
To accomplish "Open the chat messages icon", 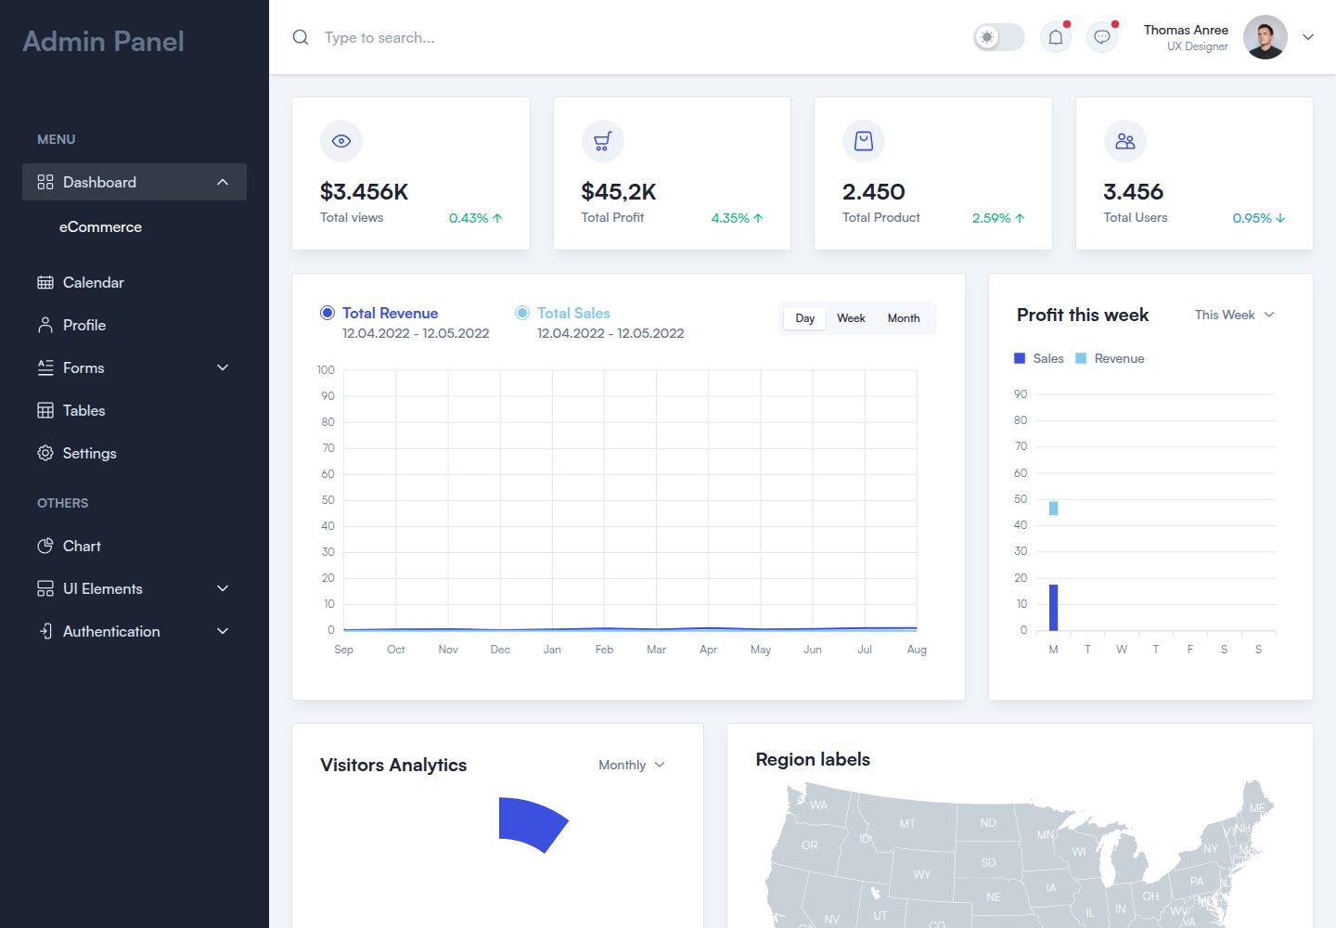I will [x=1102, y=37].
